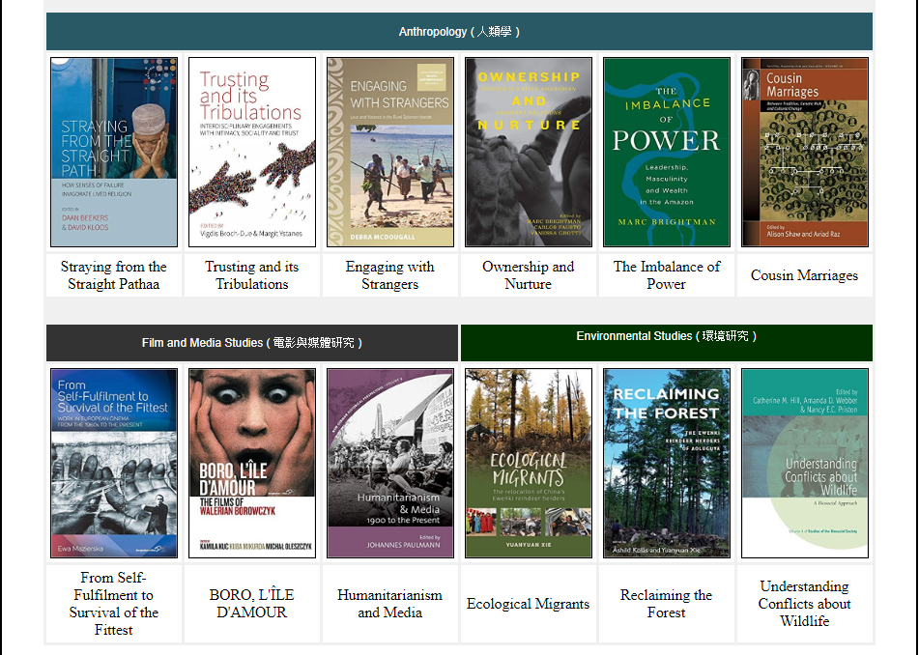Viewport: 919px width, 655px height.
Task: View the Understanding Conflicts about Wildlife cover
Action: pos(805,464)
